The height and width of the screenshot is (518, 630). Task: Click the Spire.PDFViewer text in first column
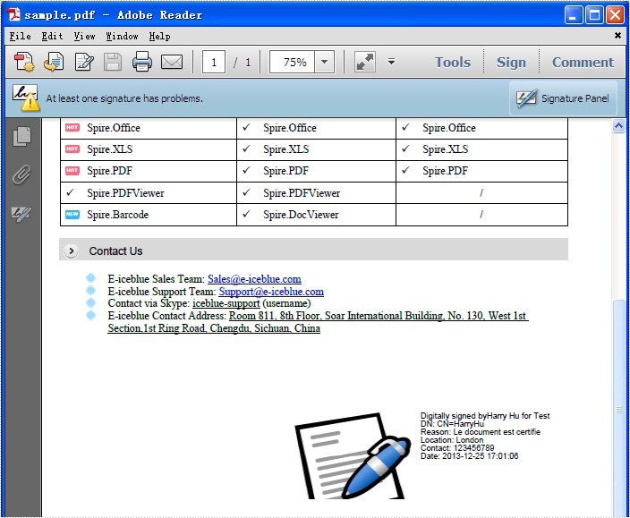pyautogui.click(x=126, y=193)
